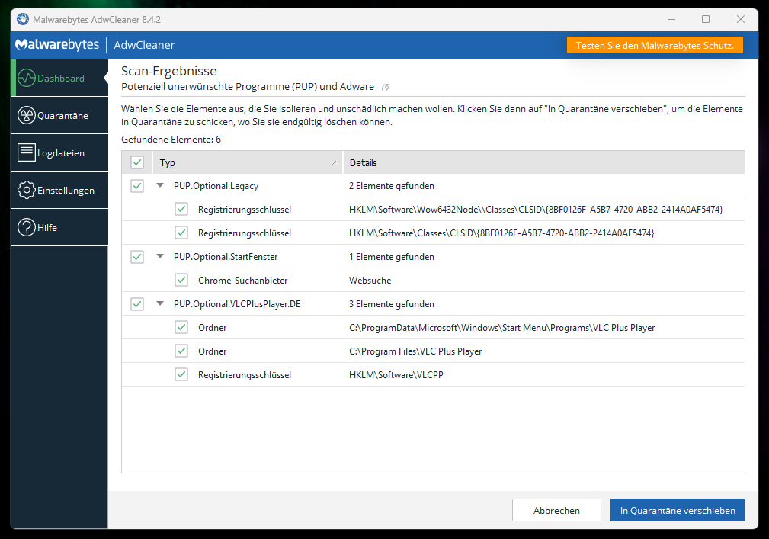Open the Logdateien section
The height and width of the screenshot is (539, 769).
point(59,152)
